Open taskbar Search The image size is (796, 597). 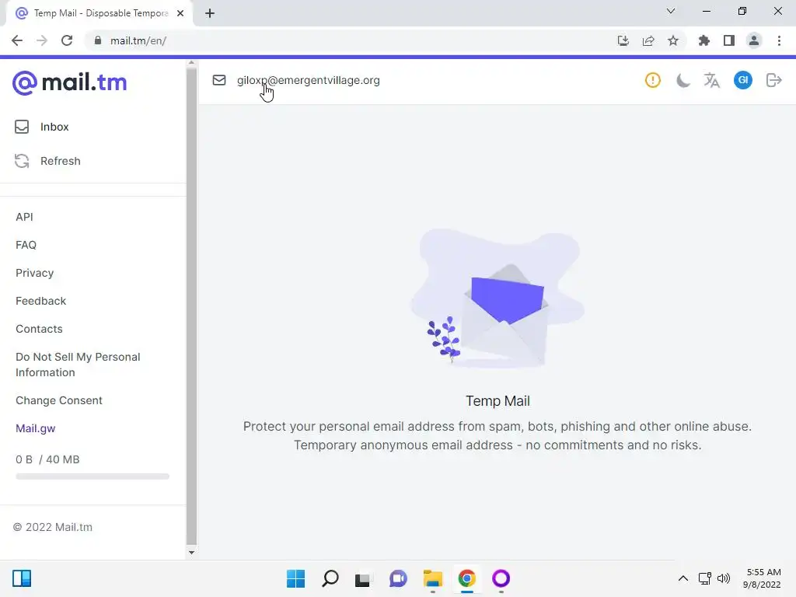tap(330, 578)
